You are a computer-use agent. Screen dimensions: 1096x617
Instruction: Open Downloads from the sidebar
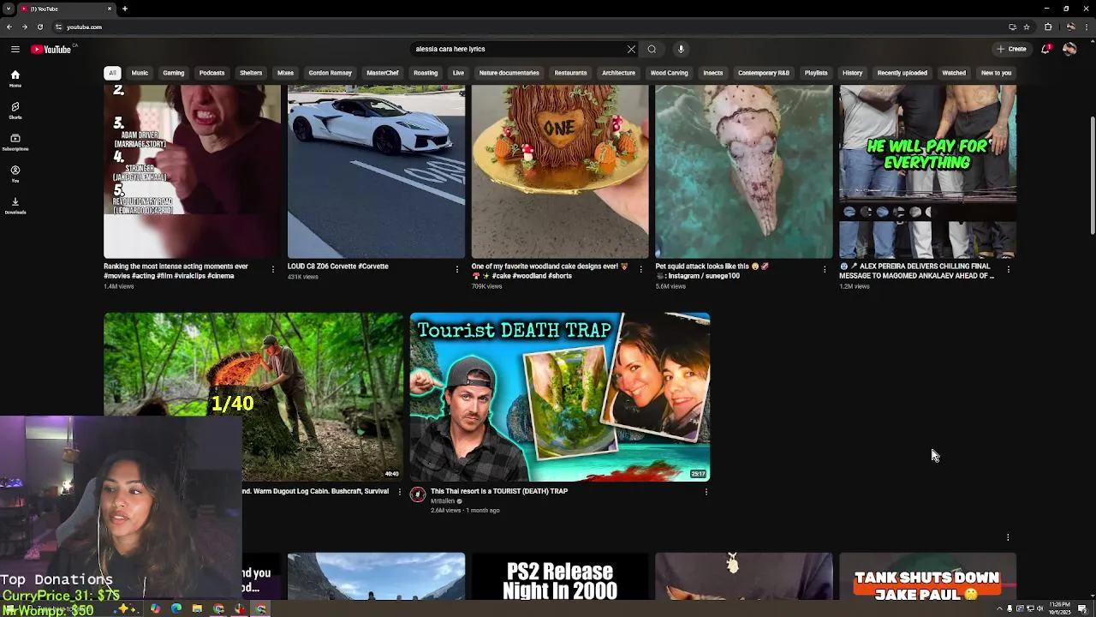pos(15,206)
